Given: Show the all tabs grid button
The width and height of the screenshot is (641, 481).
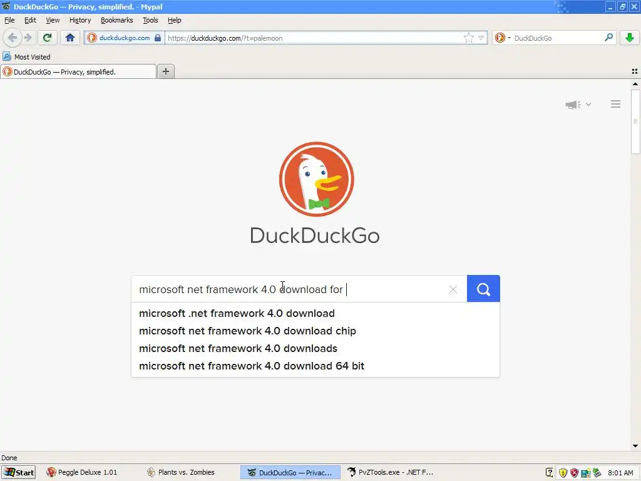Looking at the screenshot, I should pyautogui.click(x=635, y=71).
